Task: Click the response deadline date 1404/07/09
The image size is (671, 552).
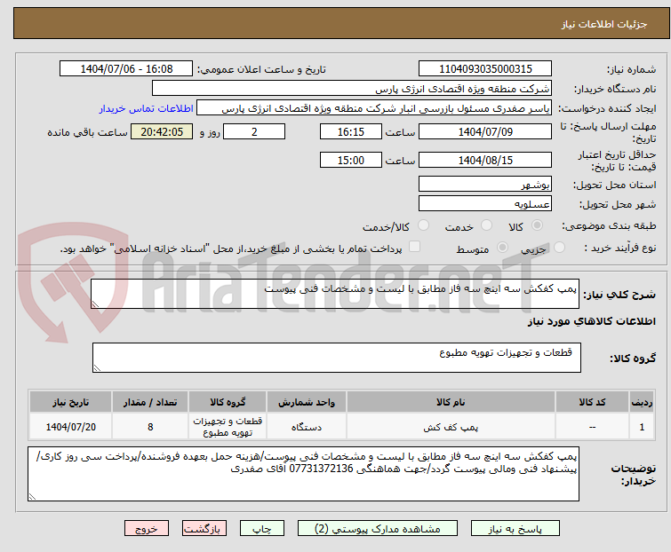Action: 485,131
